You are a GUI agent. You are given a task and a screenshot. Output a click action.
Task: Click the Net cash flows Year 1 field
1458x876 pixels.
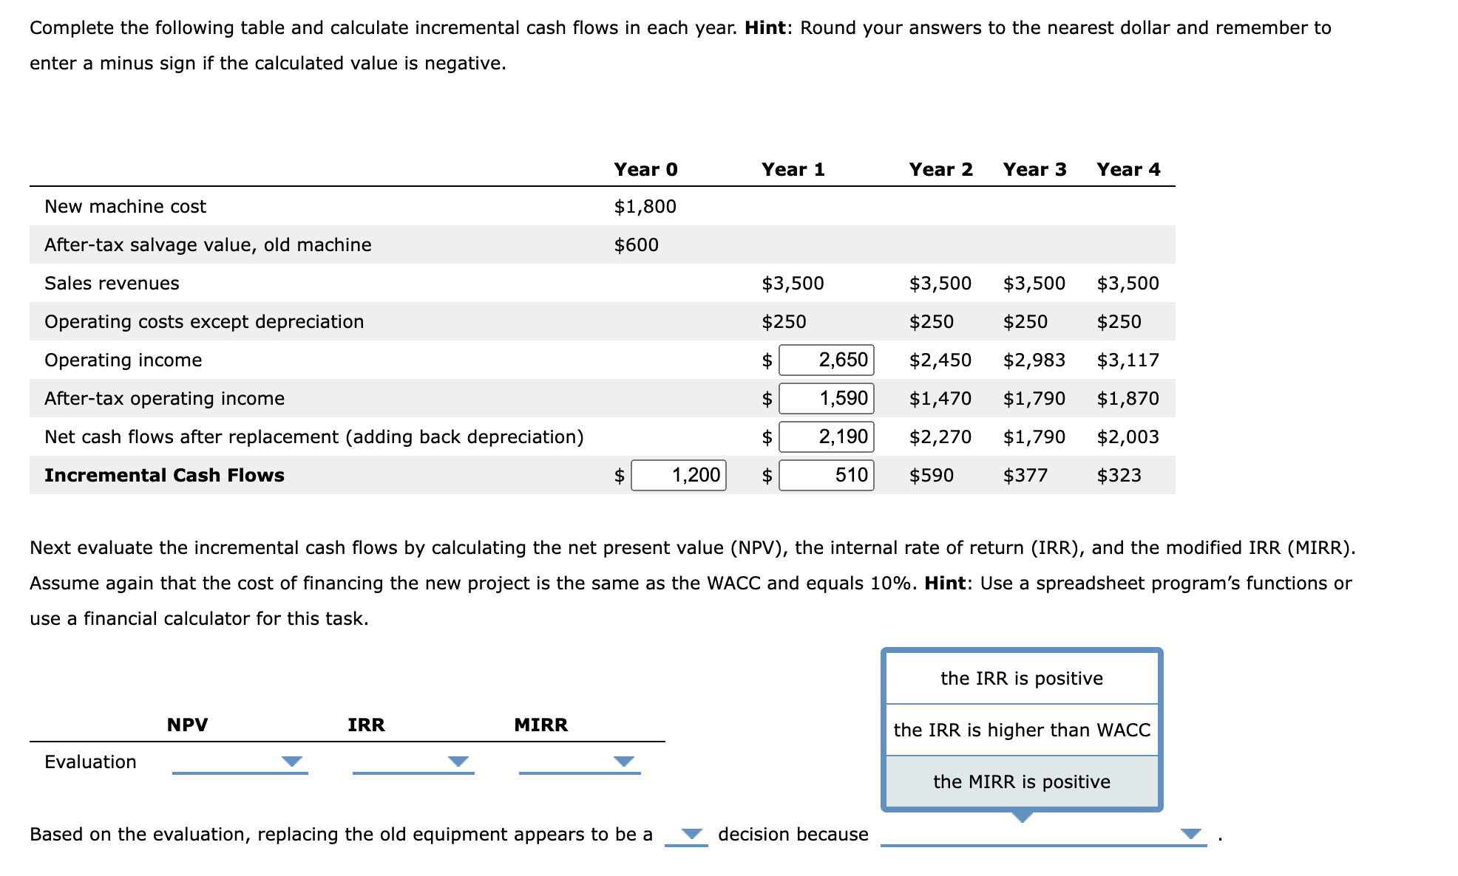pyautogui.click(x=826, y=437)
